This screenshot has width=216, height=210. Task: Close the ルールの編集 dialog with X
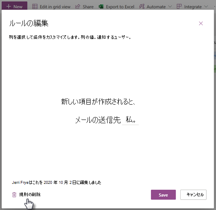coord(201,23)
